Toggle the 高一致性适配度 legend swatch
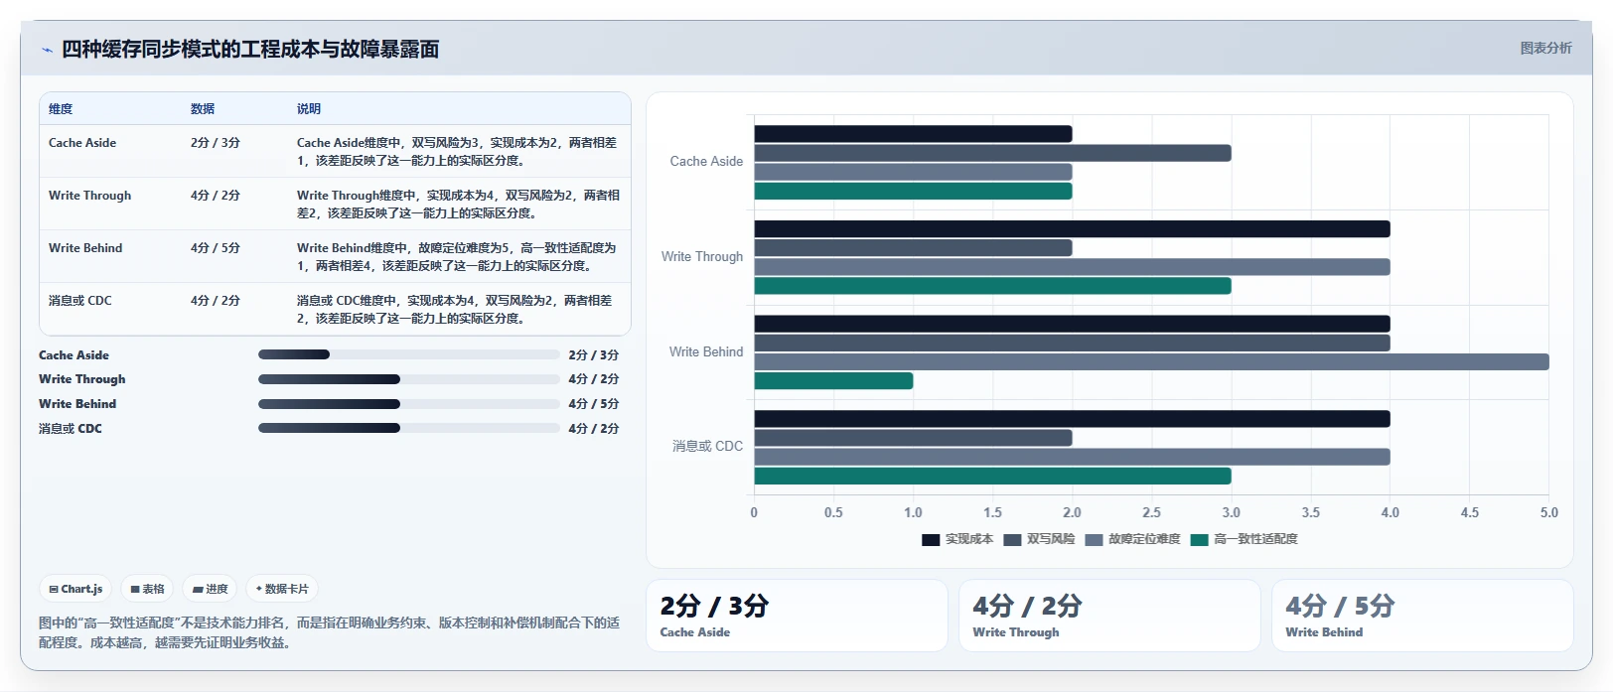 pyautogui.click(x=1199, y=539)
